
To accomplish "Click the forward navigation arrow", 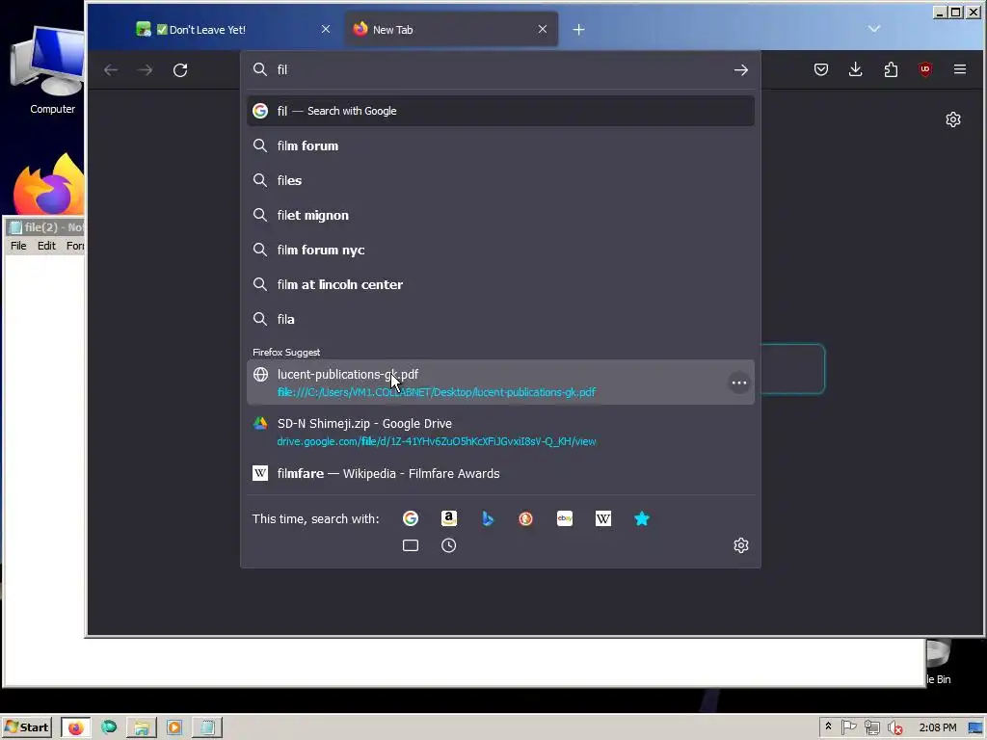I will click(x=145, y=69).
